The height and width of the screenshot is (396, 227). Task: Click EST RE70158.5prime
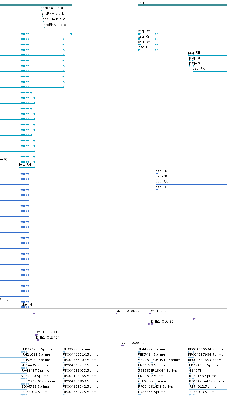[x=202, y=376]
